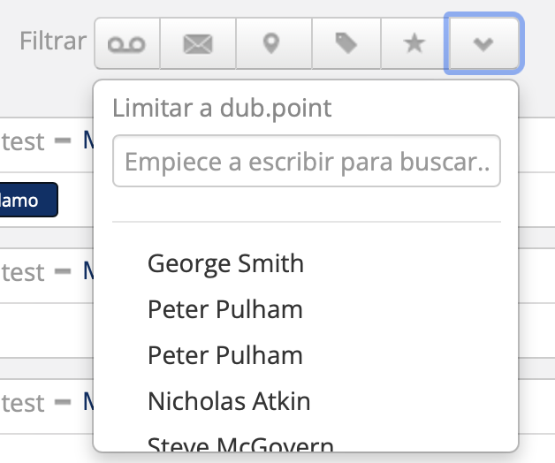Select the second Peter Pulham entry
The image size is (555, 463).
[225, 355]
